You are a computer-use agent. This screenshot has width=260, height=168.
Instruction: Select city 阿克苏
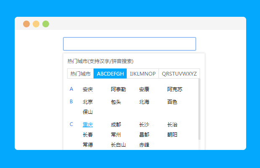(175, 89)
